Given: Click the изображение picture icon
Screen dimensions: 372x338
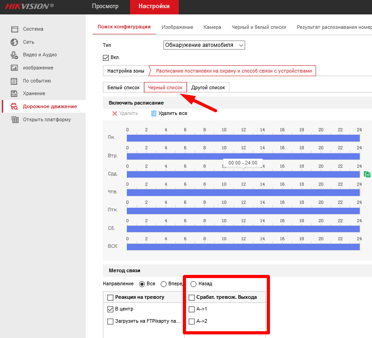Looking at the screenshot, I should [14, 68].
